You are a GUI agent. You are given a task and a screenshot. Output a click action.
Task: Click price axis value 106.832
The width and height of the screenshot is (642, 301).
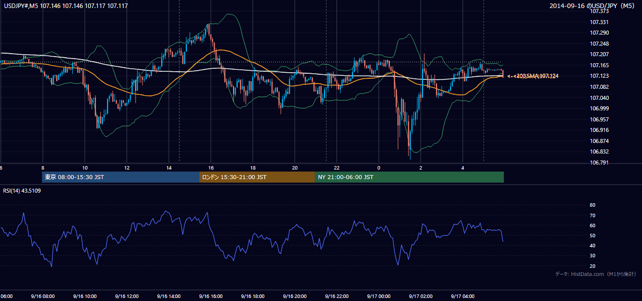point(599,152)
